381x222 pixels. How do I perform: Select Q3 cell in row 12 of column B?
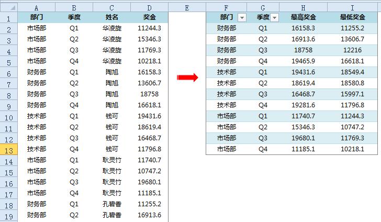click(74, 138)
